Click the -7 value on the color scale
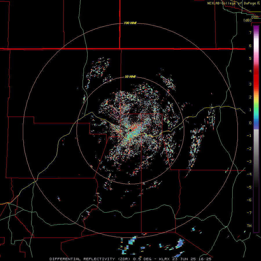This screenshot has width=261, height=261. 249,213
